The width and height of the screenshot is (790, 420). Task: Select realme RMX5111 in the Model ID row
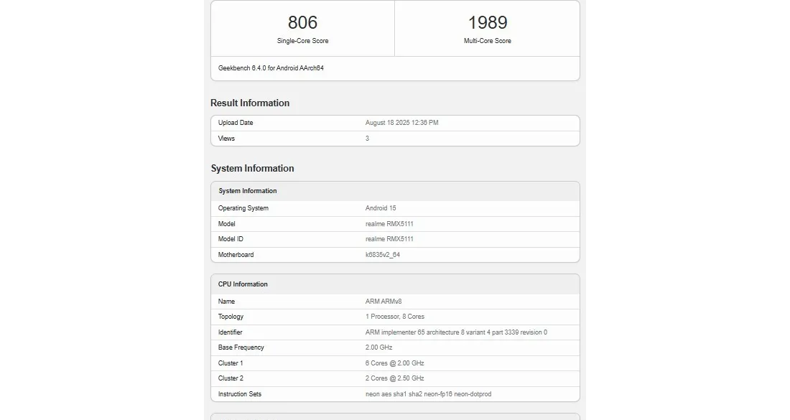(x=389, y=239)
